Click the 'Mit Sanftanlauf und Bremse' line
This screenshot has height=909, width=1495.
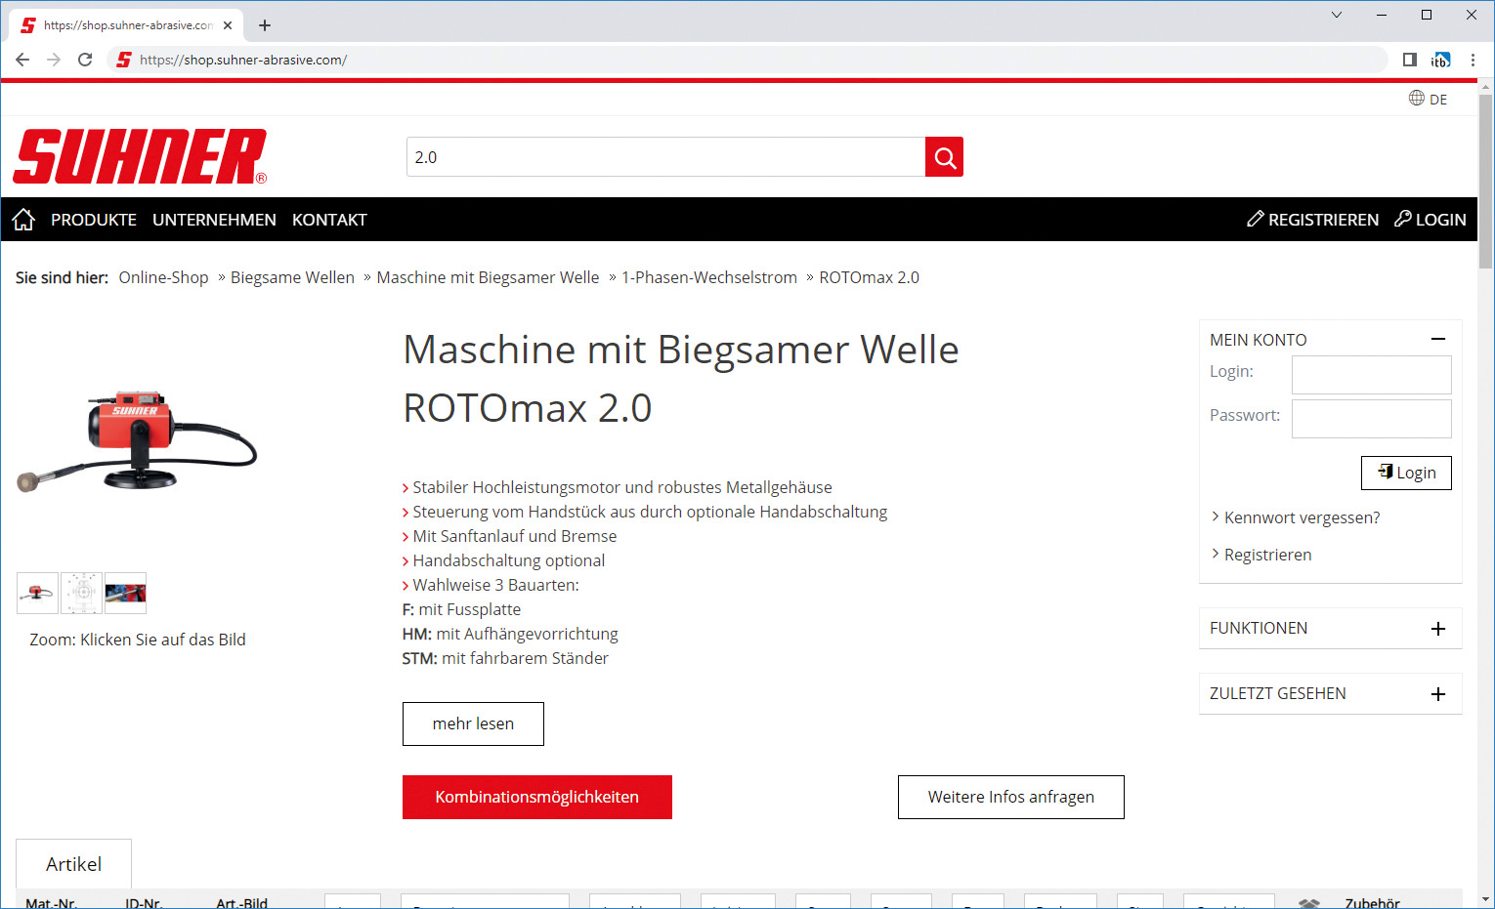click(515, 536)
